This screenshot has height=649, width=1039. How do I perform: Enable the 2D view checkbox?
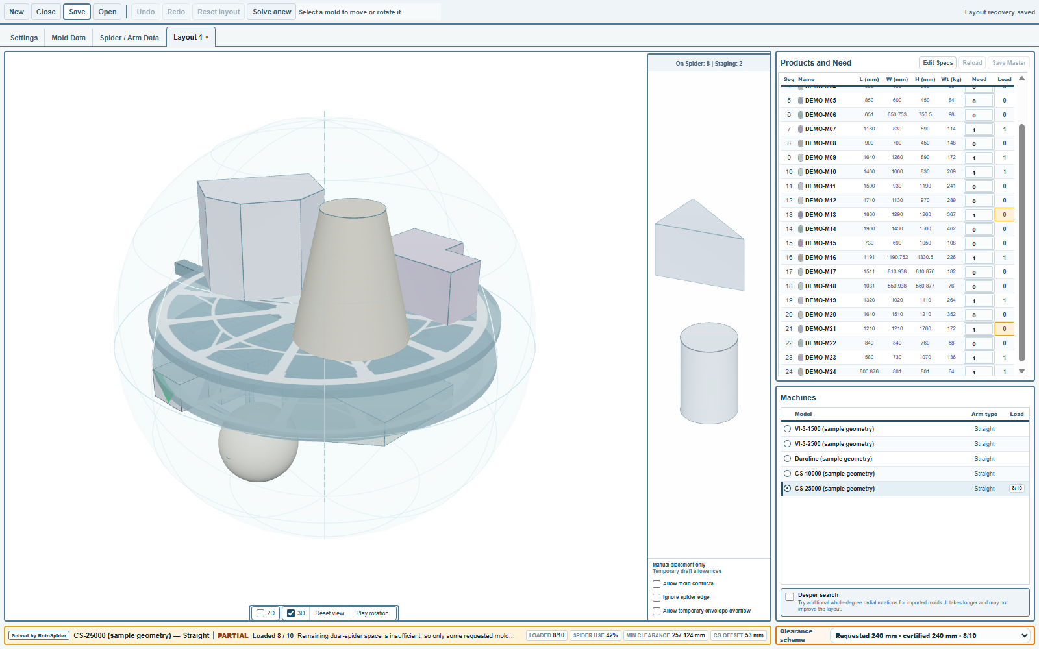pos(260,613)
